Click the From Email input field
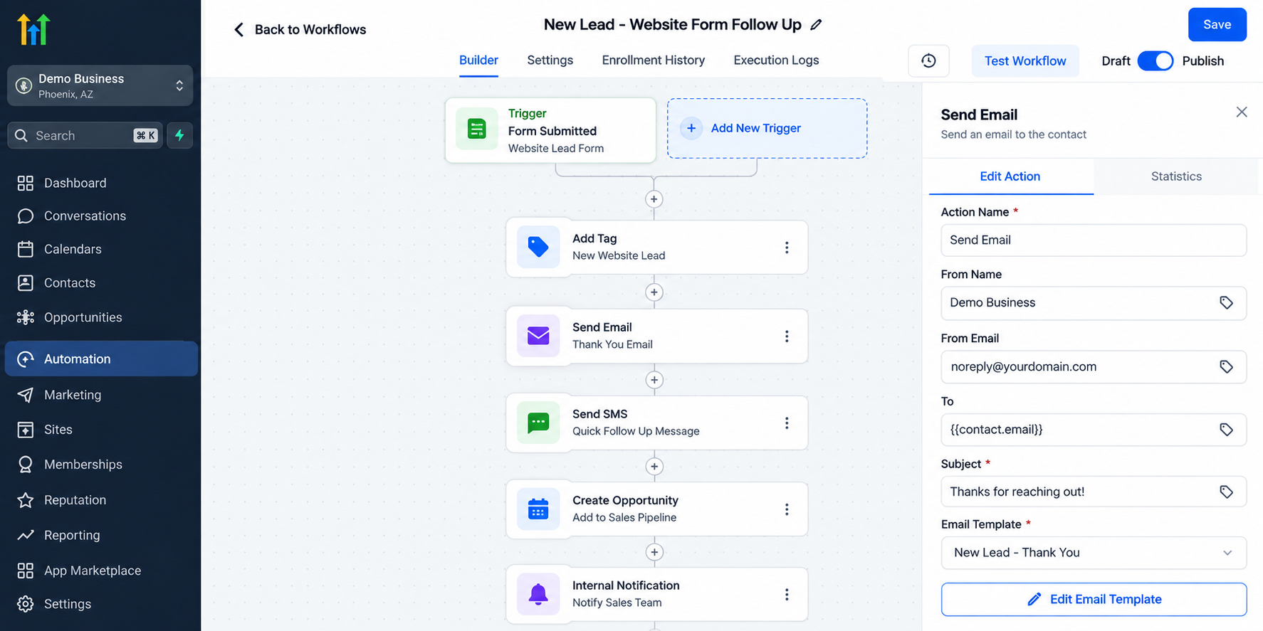The height and width of the screenshot is (631, 1263). click(1094, 367)
